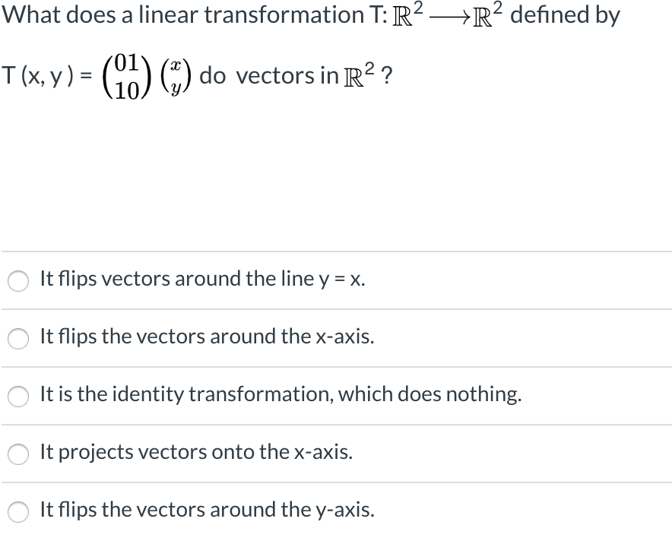
Task: Click the answer text 'It flips the vectors around the x-axis.'
Action: pos(206,337)
